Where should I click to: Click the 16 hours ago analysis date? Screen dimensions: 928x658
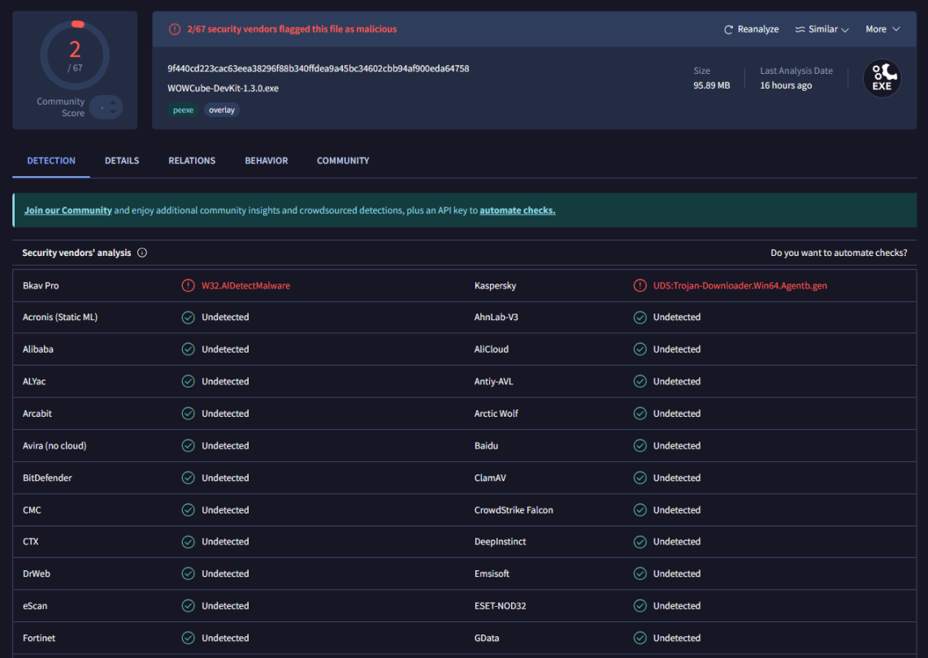click(786, 85)
